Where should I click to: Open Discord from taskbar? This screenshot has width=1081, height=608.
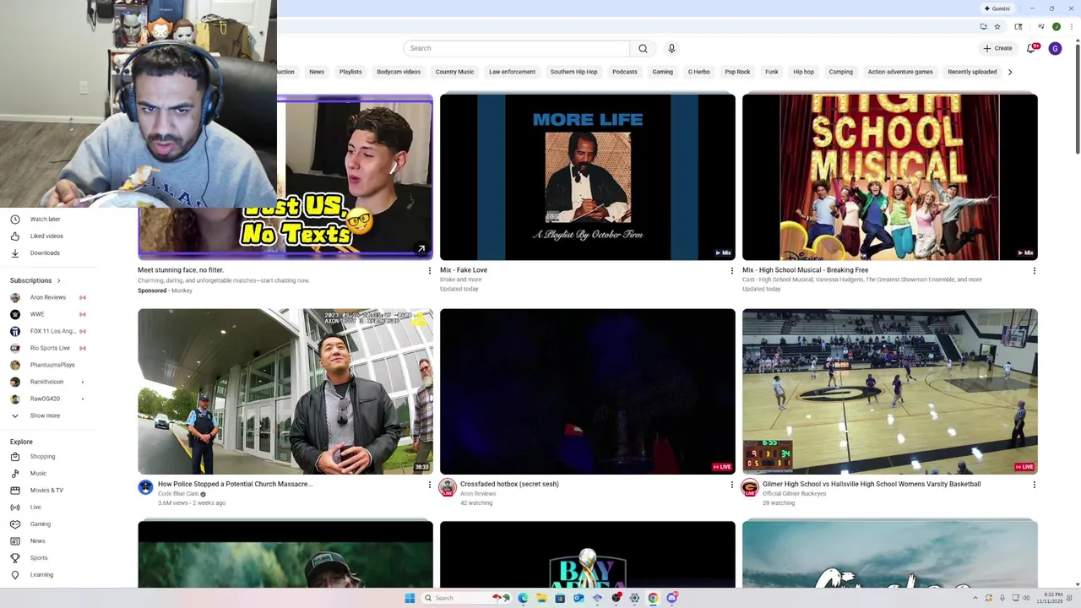point(671,598)
